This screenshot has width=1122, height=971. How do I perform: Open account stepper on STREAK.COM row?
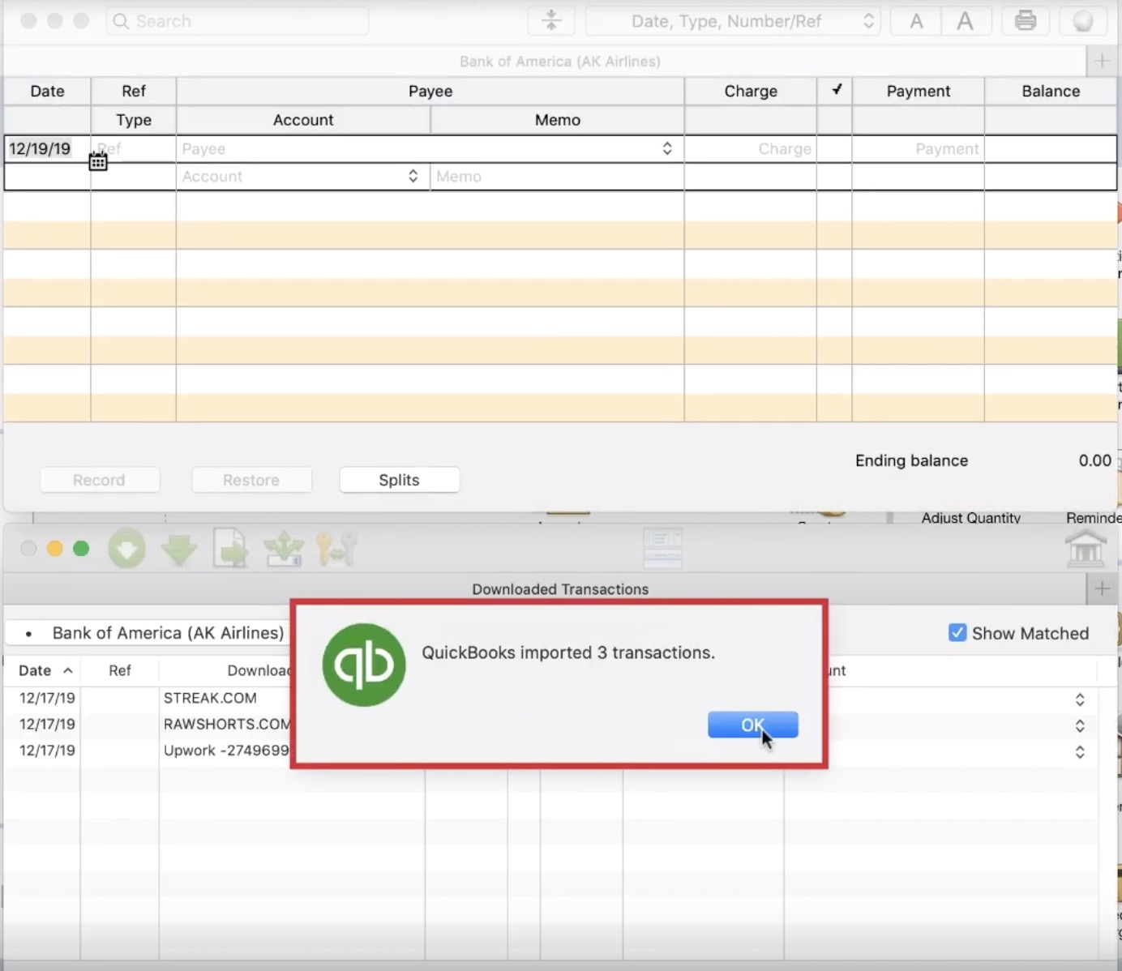[1080, 699]
